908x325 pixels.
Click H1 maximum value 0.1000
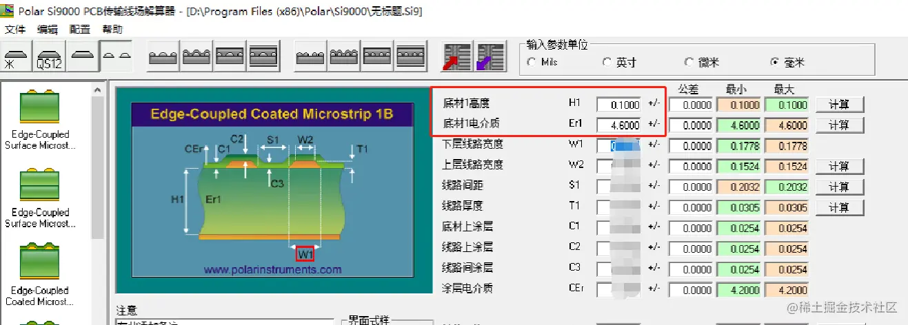coord(787,105)
